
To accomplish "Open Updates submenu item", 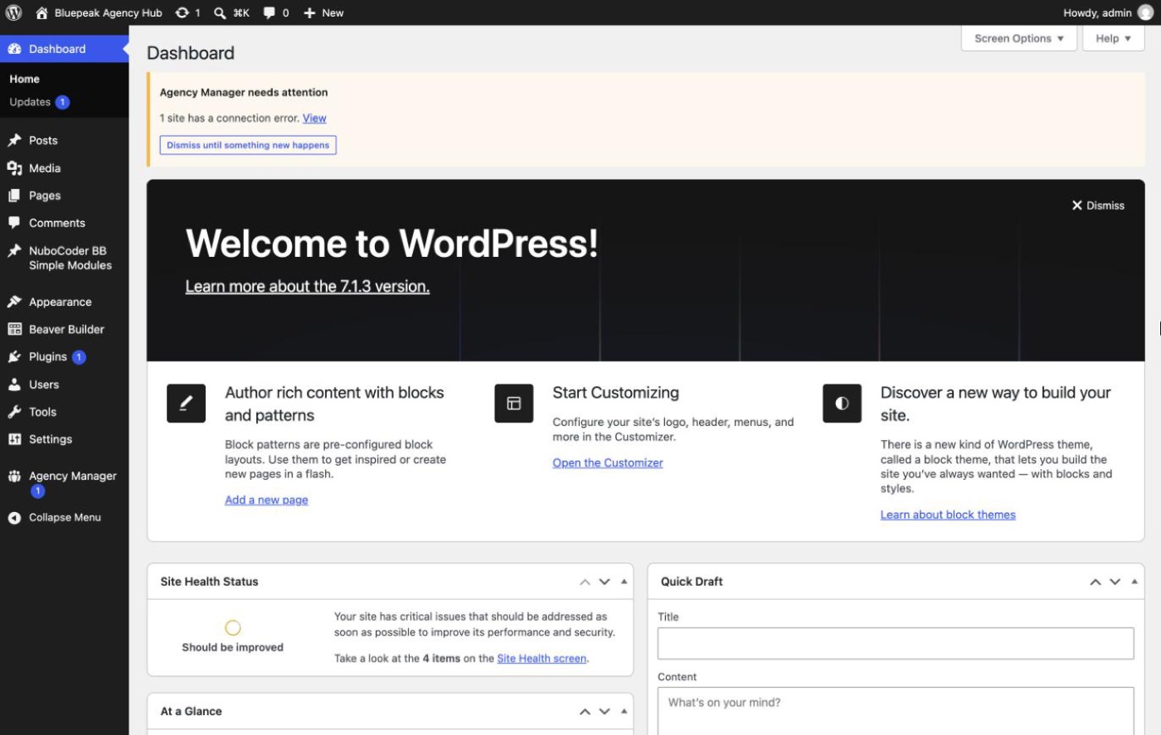I will coord(39,102).
